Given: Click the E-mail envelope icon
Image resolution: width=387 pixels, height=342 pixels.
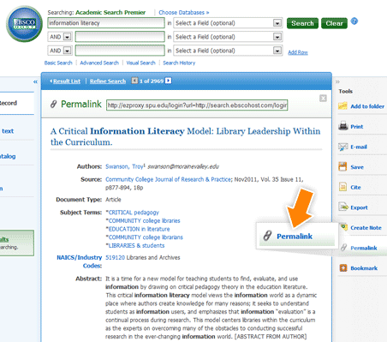Looking at the screenshot, I should 342,147.
